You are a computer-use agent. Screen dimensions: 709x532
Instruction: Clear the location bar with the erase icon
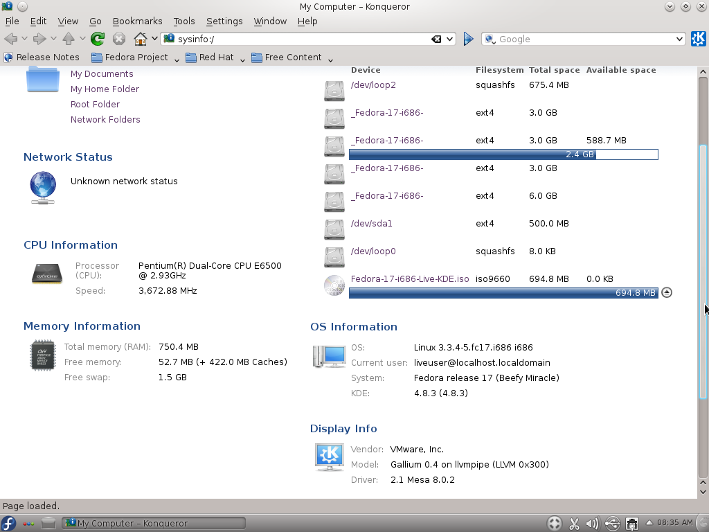(x=436, y=39)
